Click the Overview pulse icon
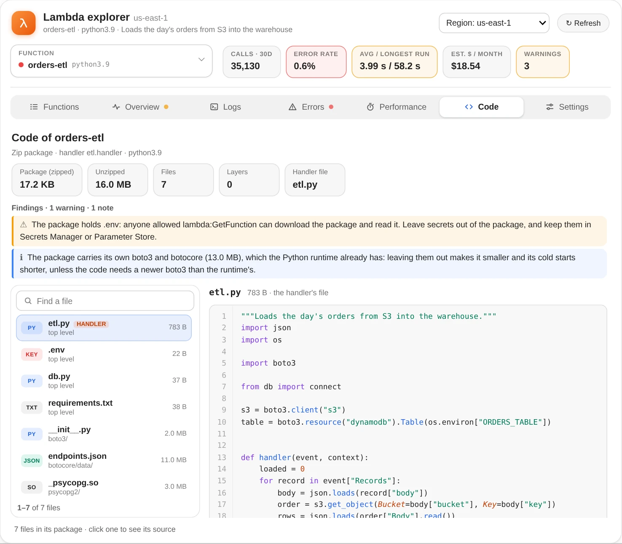Viewport: 622px width, 544px height. coord(116,107)
